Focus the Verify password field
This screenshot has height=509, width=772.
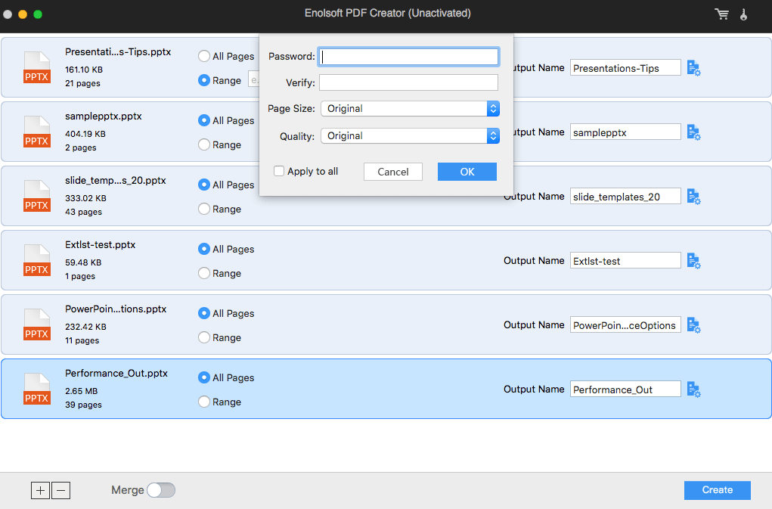click(408, 82)
